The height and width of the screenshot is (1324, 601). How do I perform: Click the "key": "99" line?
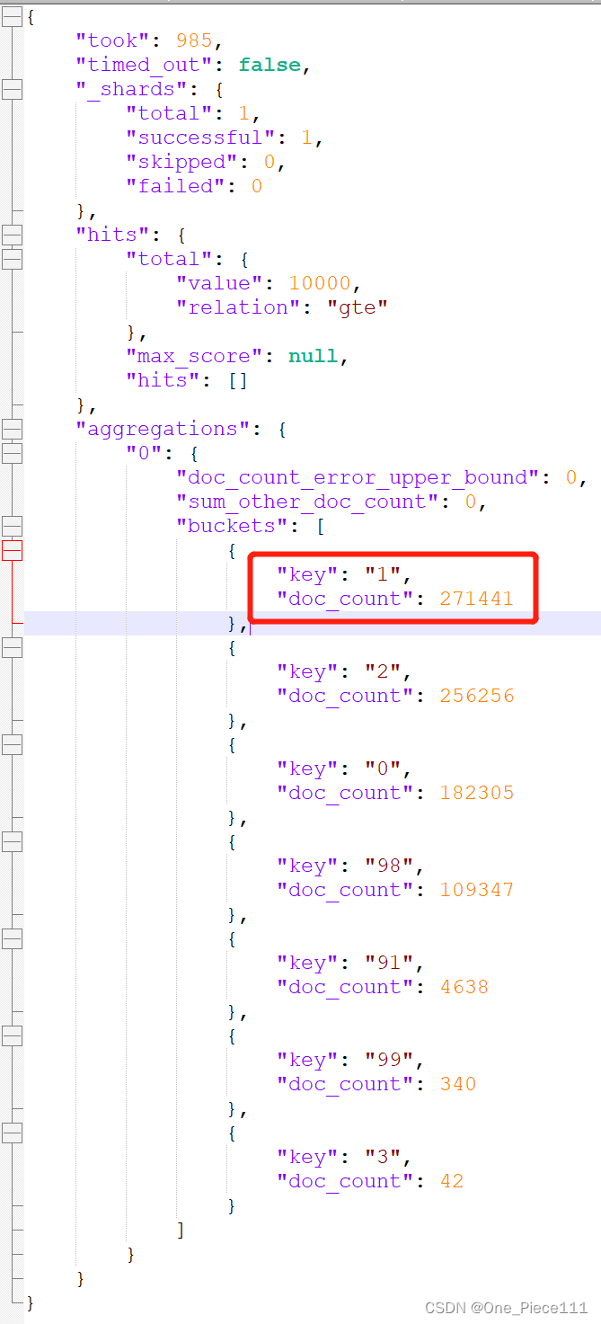coord(350,1060)
